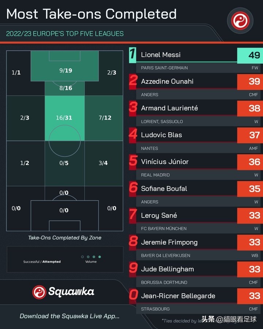This screenshot has width=263, height=329.
Task: Select the Lionel Messi row name
Action: pos(161,55)
